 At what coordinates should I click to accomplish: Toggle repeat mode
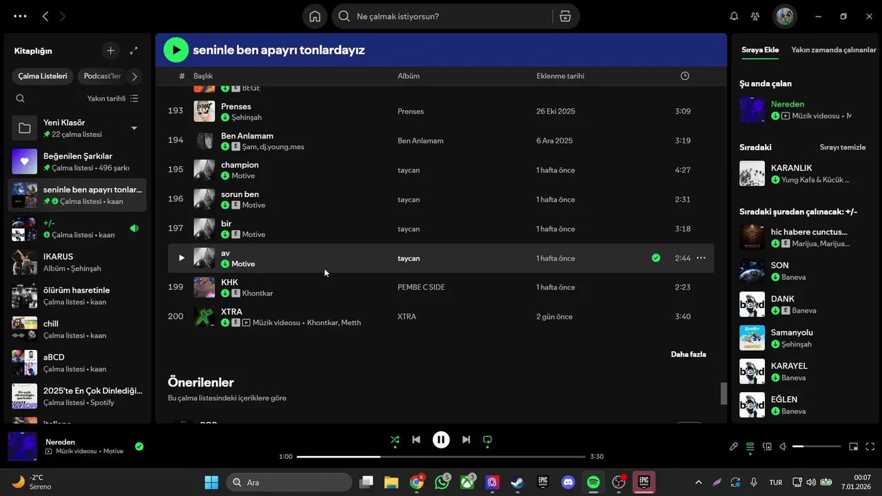[488, 440]
